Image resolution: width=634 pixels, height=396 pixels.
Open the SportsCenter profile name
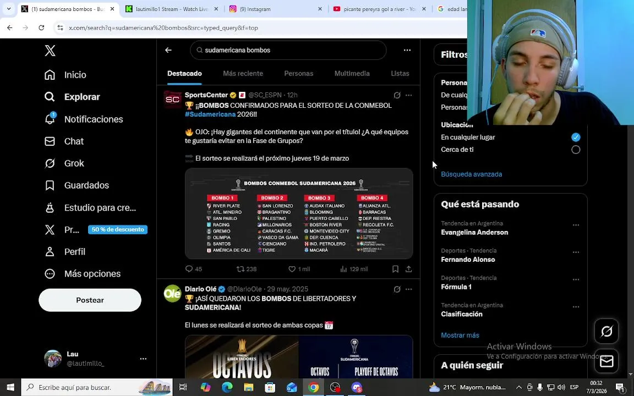(206, 95)
